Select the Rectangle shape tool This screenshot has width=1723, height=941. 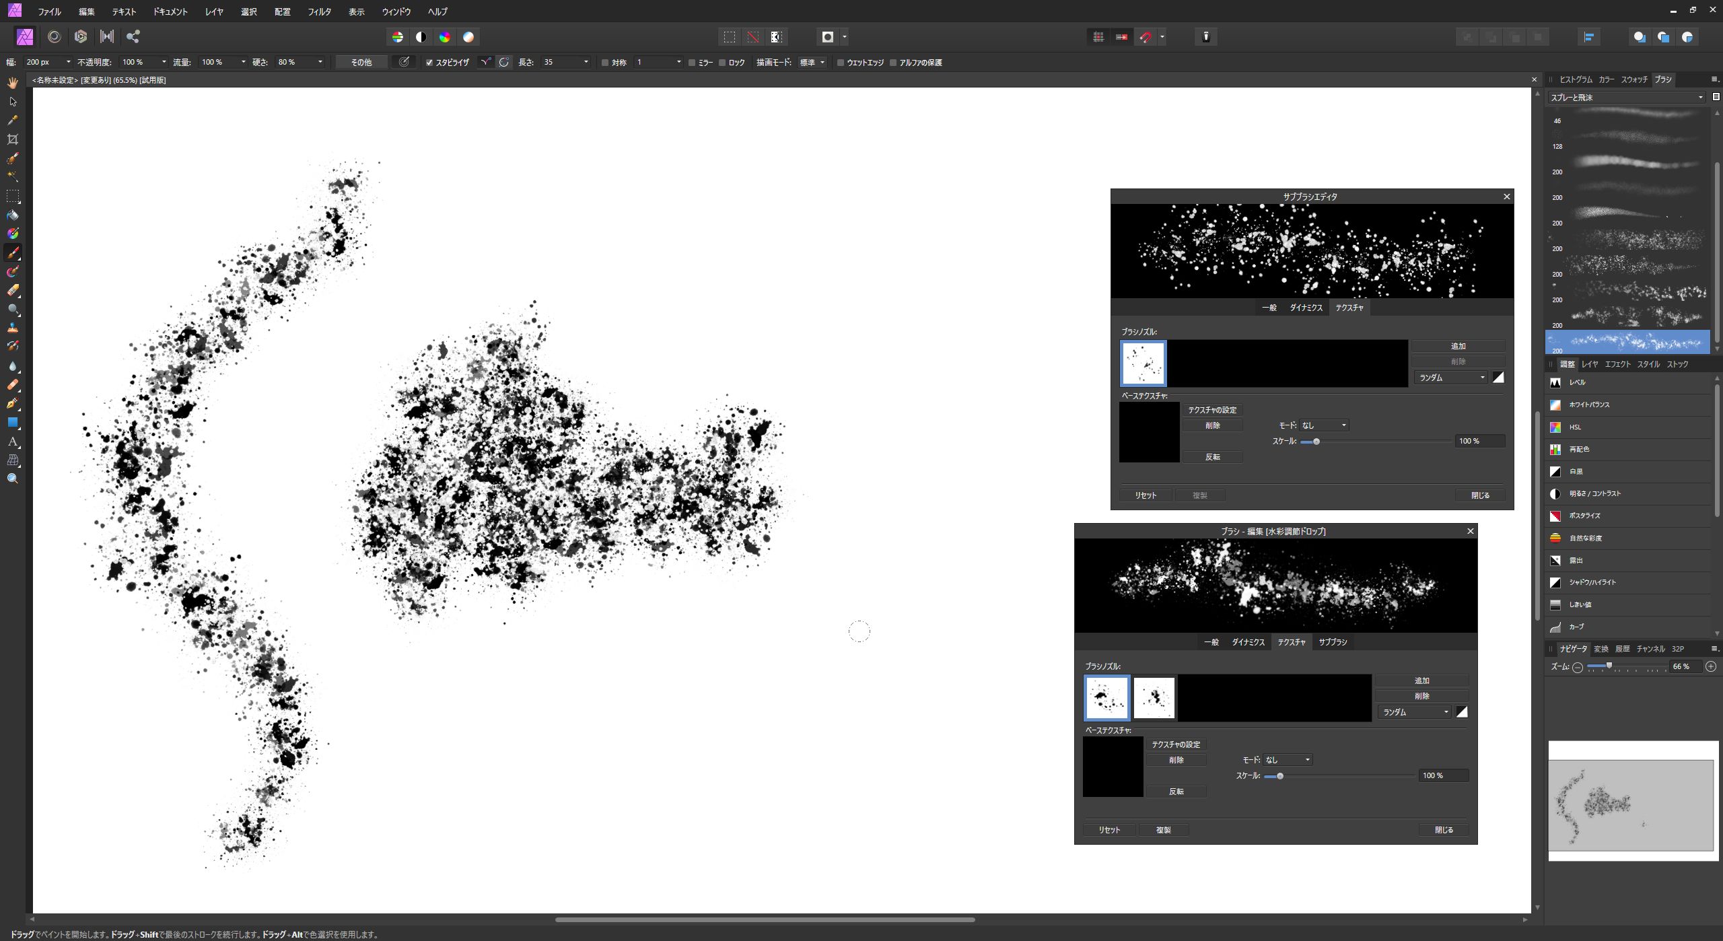[13, 423]
